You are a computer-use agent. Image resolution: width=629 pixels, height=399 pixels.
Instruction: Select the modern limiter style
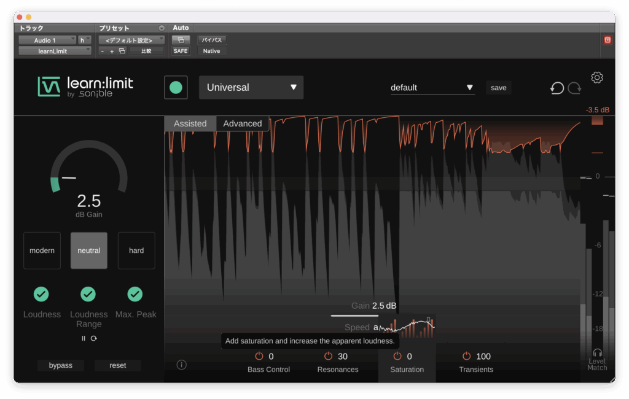[42, 250]
